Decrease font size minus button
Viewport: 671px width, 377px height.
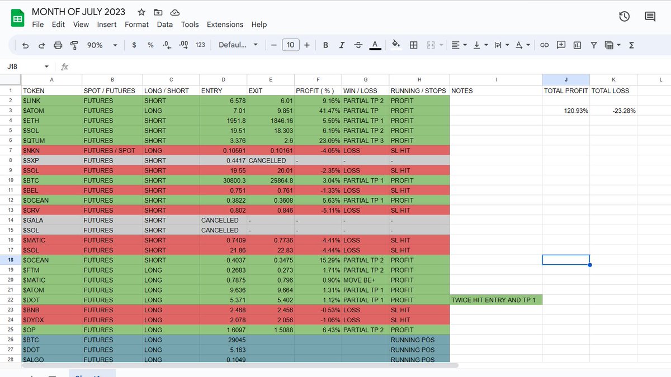click(273, 45)
